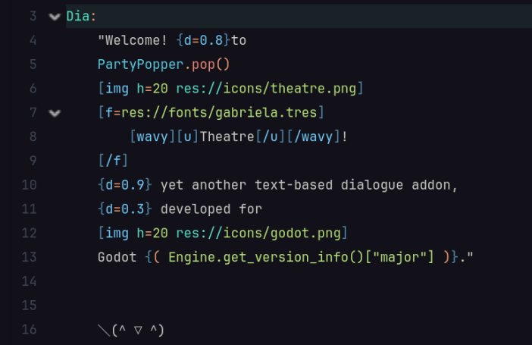Select line number 6 in gutter
Image resolution: width=532 pixels, height=345 pixels.
click(33, 88)
